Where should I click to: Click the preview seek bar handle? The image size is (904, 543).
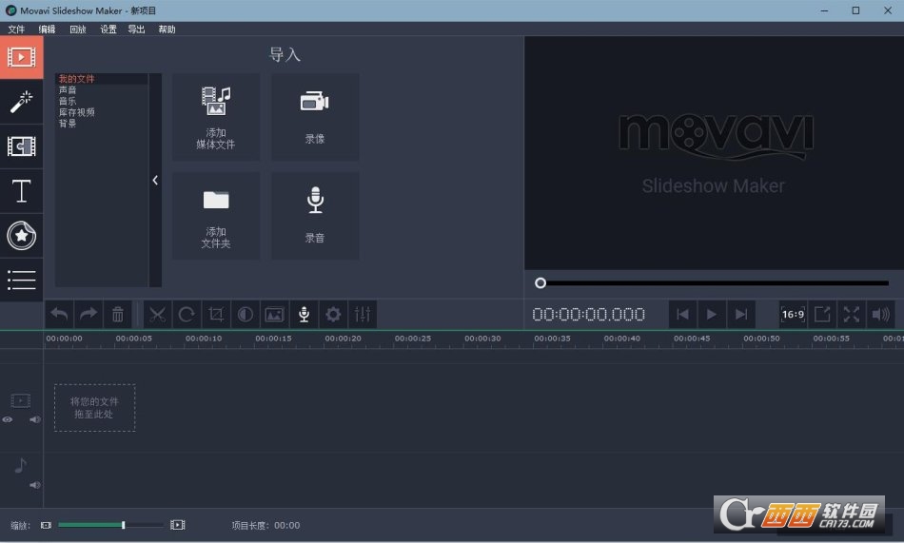click(x=540, y=282)
